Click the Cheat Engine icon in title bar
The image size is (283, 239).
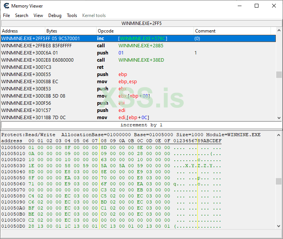tap(6, 6)
